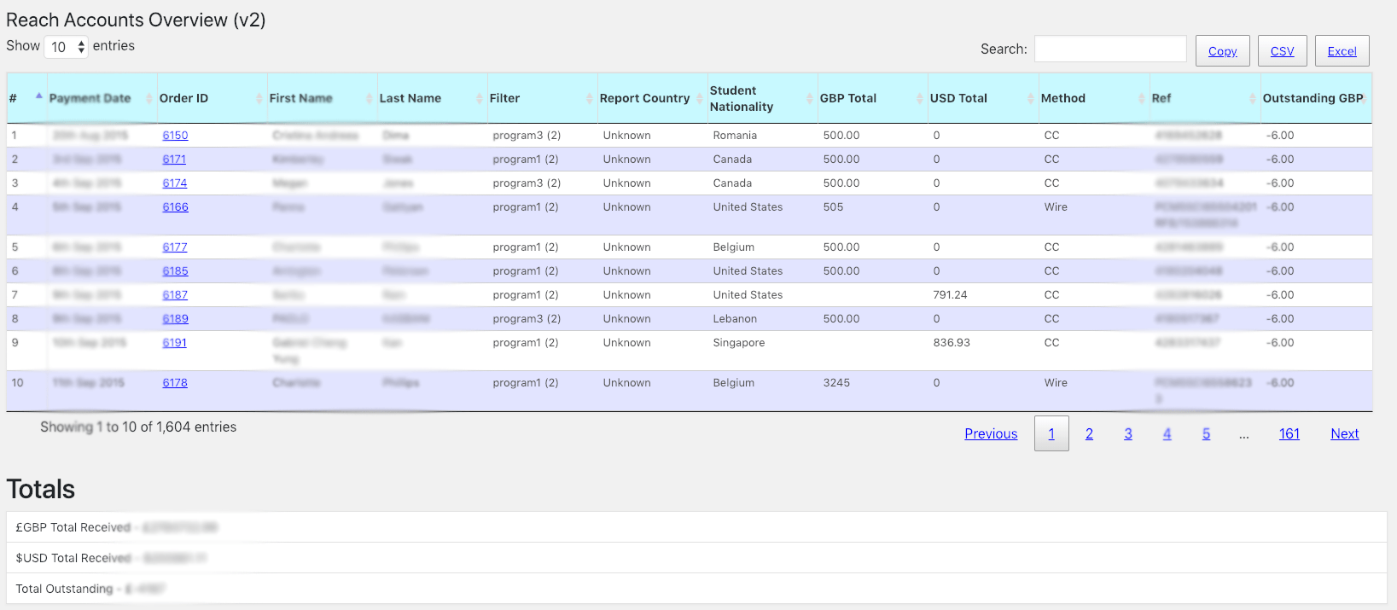Click £GBP Total Received row

(x=696, y=527)
